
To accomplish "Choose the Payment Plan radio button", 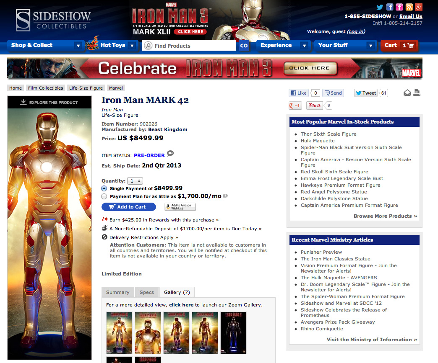I will [x=104, y=196].
